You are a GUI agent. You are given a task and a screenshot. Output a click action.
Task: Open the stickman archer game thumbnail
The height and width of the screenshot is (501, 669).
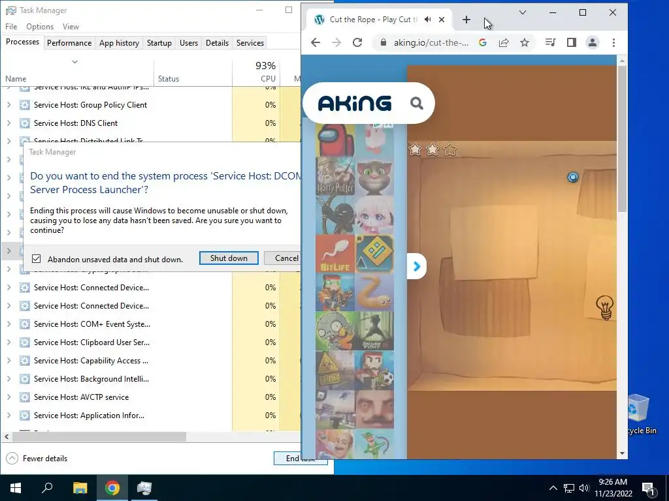pyautogui.click(x=335, y=215)
